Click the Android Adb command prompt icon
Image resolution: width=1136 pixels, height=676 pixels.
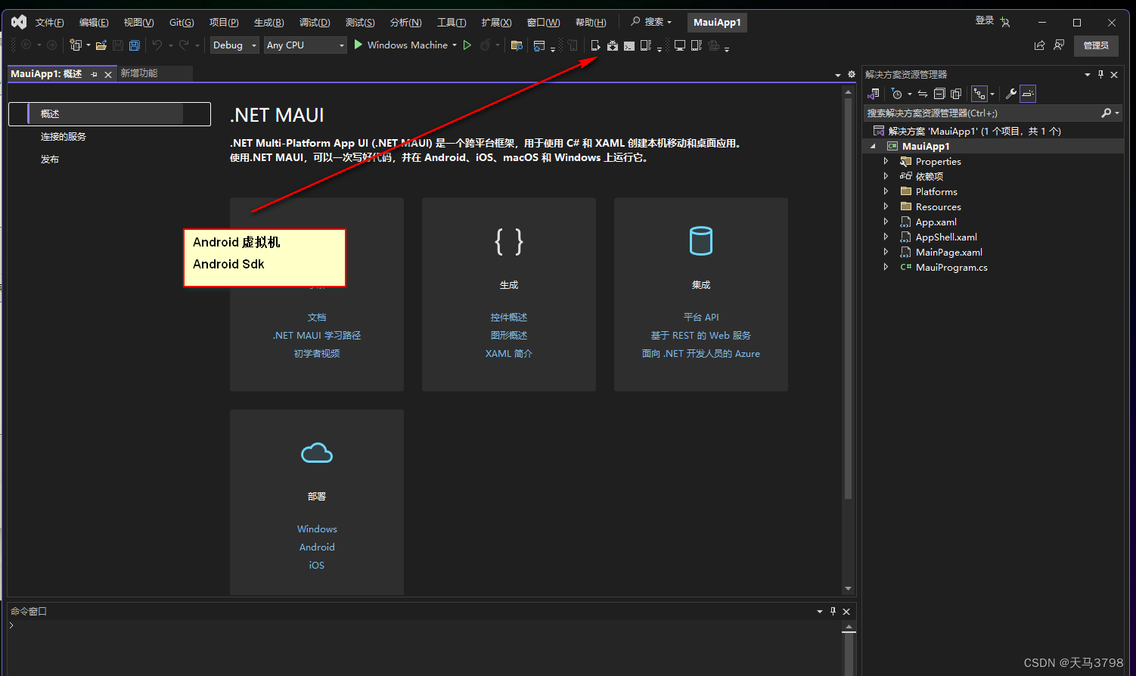629,45
